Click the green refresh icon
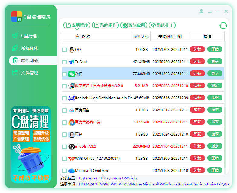The width and height of the screenshot is (237, 193). click(x=223, y=25)
